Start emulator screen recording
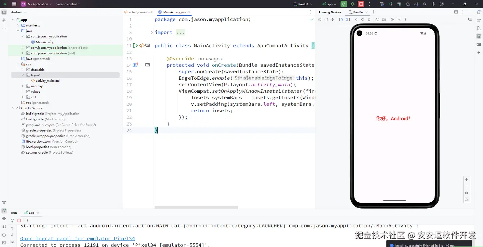 [384, 20]
